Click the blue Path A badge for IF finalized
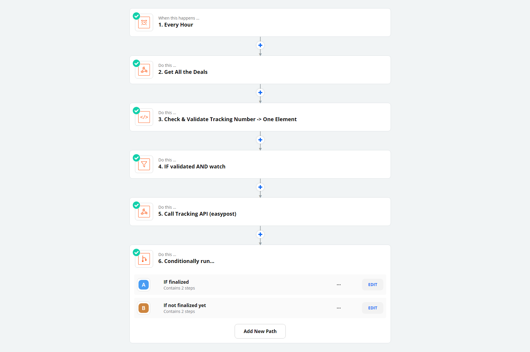 [143, 285]
